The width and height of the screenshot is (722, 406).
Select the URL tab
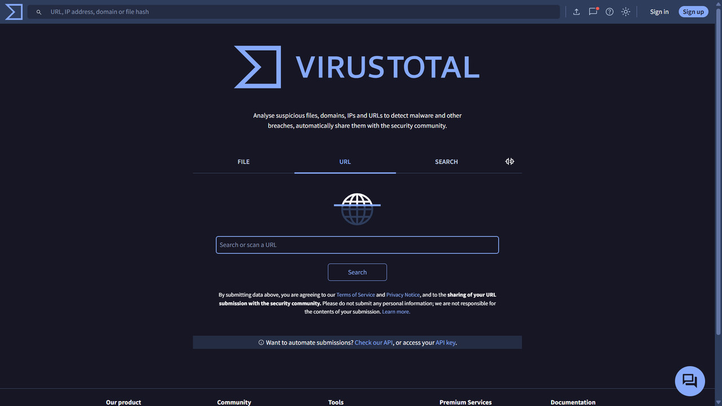345,162
